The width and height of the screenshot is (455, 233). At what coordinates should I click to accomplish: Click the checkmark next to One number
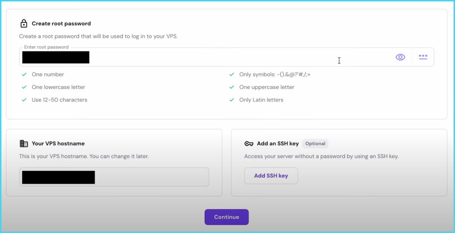click(x=24, y=75)
